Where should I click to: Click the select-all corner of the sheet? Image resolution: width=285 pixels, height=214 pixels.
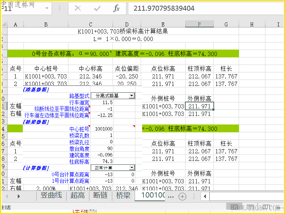[4, 24]
